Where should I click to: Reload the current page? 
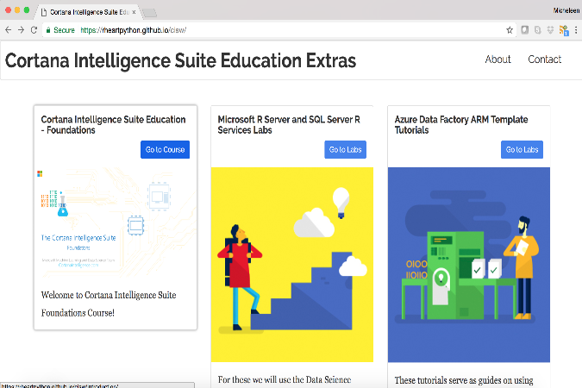[34, 29]
